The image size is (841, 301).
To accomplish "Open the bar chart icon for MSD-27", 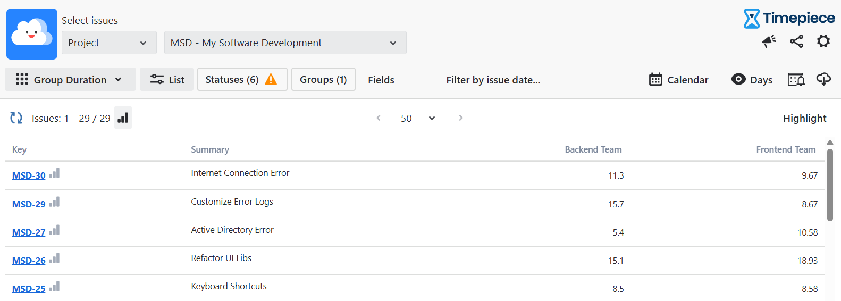I will click(x=54, y=230).
